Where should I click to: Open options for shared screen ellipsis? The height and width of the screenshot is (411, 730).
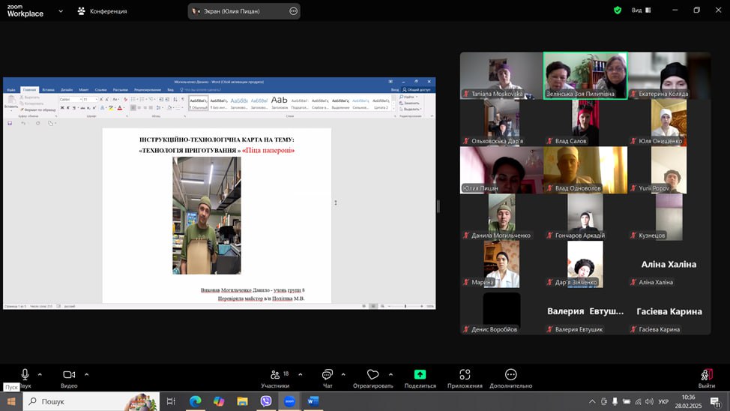click(293, 11)
